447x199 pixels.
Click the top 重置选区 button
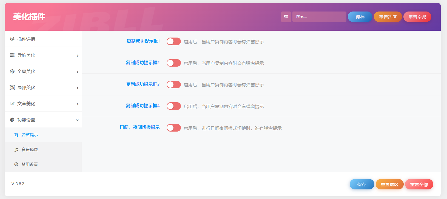click(x=388, y=17)
